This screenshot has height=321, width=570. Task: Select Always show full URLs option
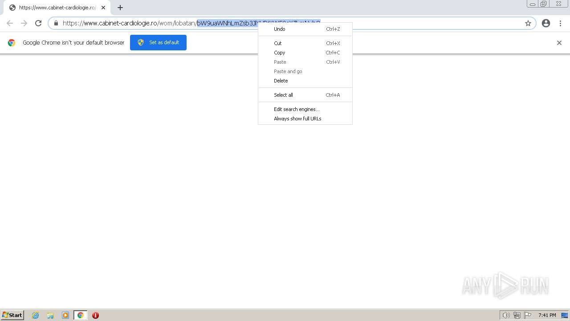[x=305, y=119]
